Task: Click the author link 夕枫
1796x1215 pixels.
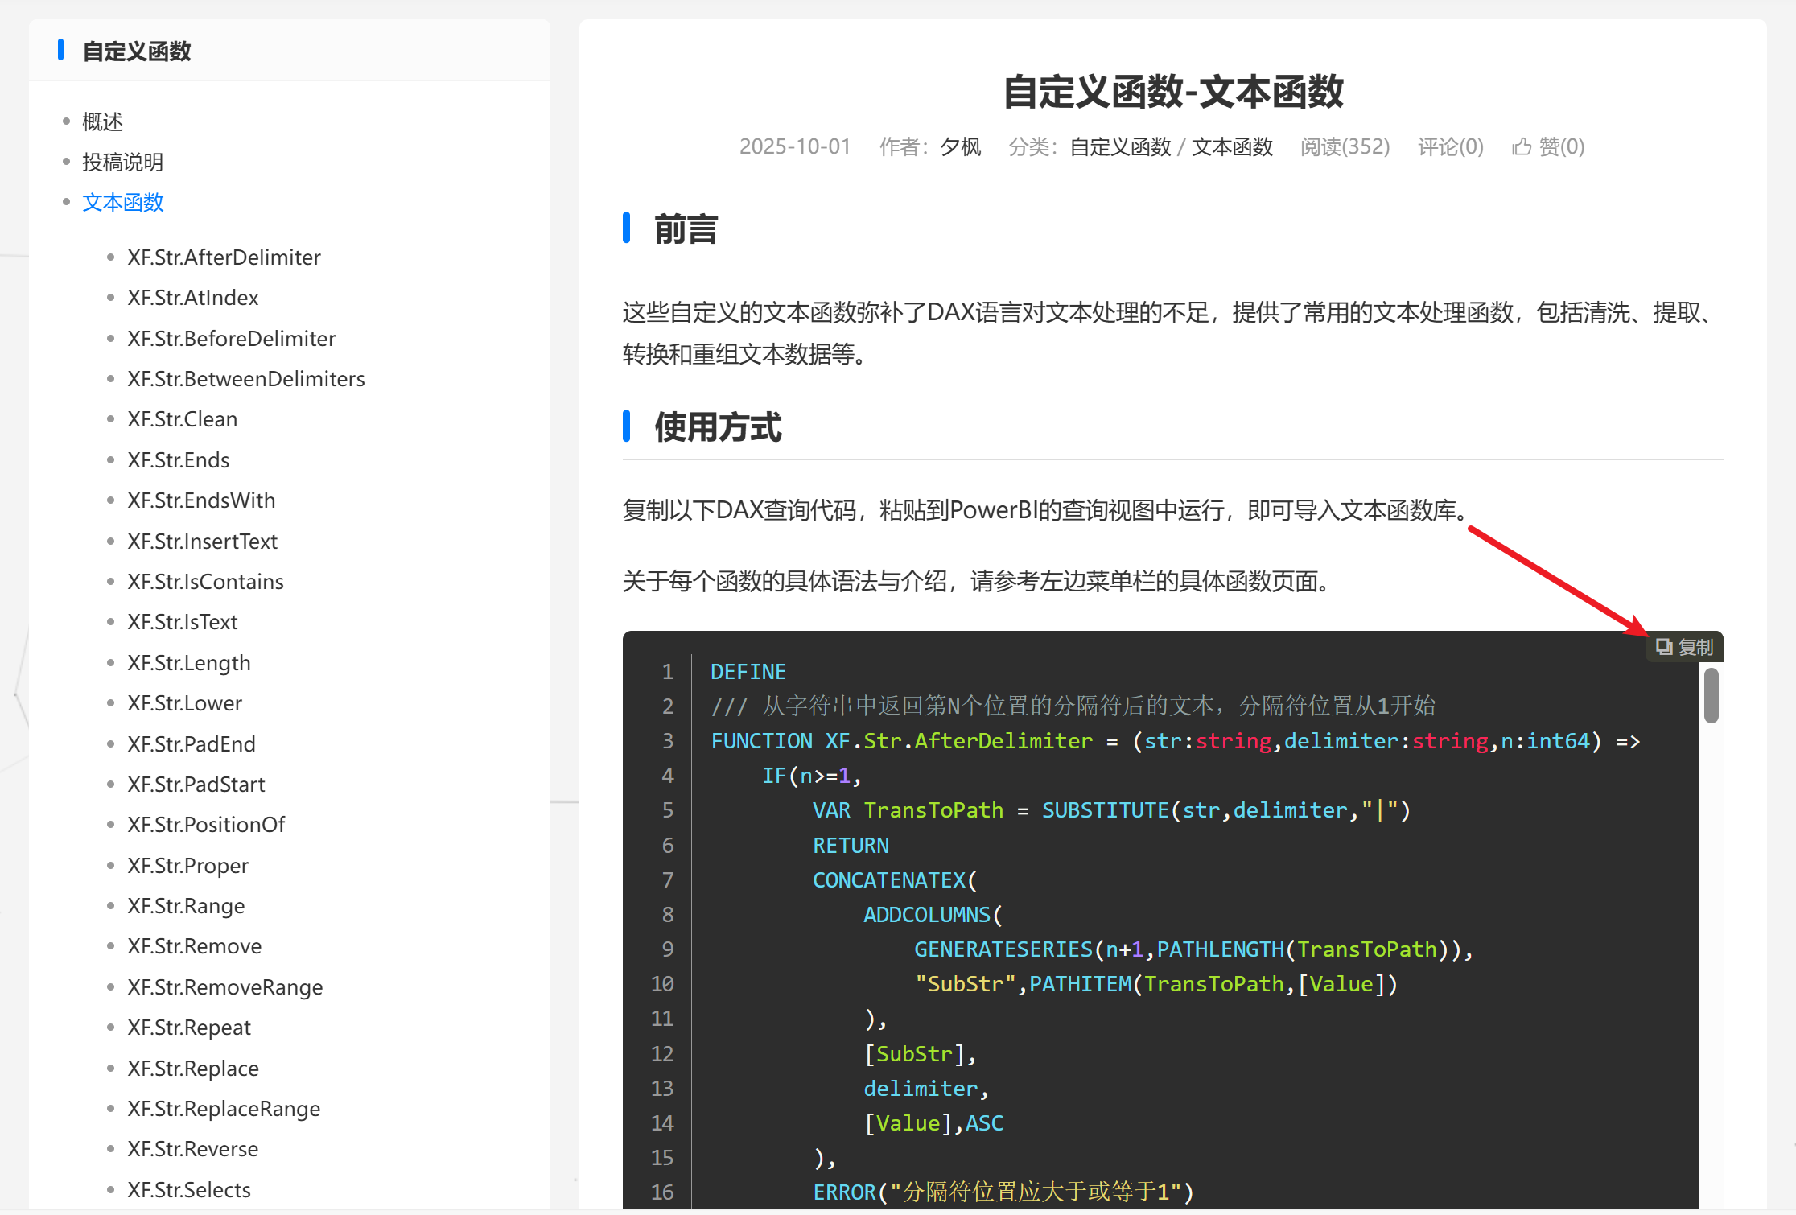Action: (961, 146)
